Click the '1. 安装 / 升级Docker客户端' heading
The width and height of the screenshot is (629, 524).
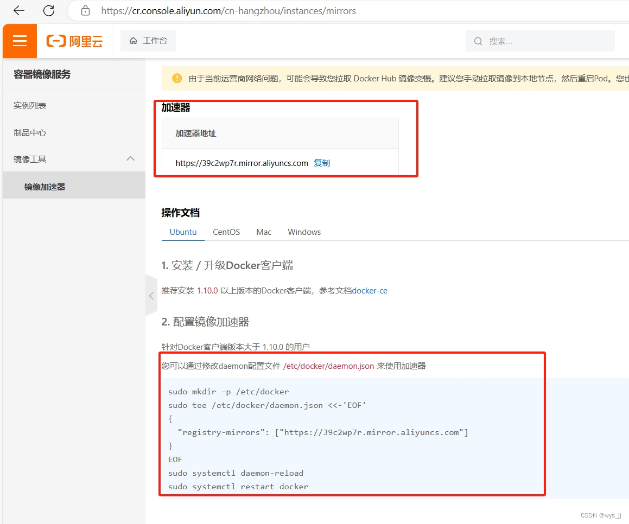click(x=227, y=265)
